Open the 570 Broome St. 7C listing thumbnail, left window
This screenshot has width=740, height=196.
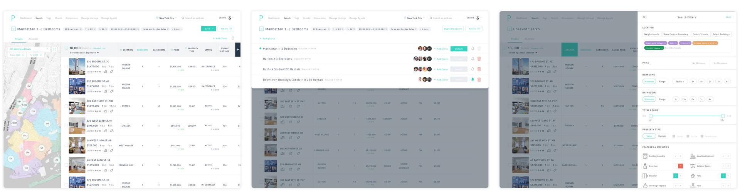[77, 67]
